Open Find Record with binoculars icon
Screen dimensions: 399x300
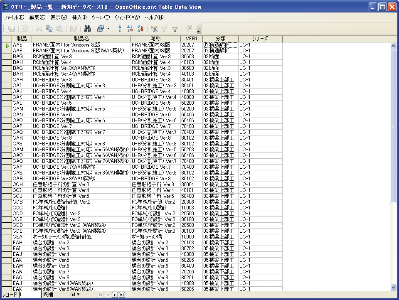[x=87, y=29]
